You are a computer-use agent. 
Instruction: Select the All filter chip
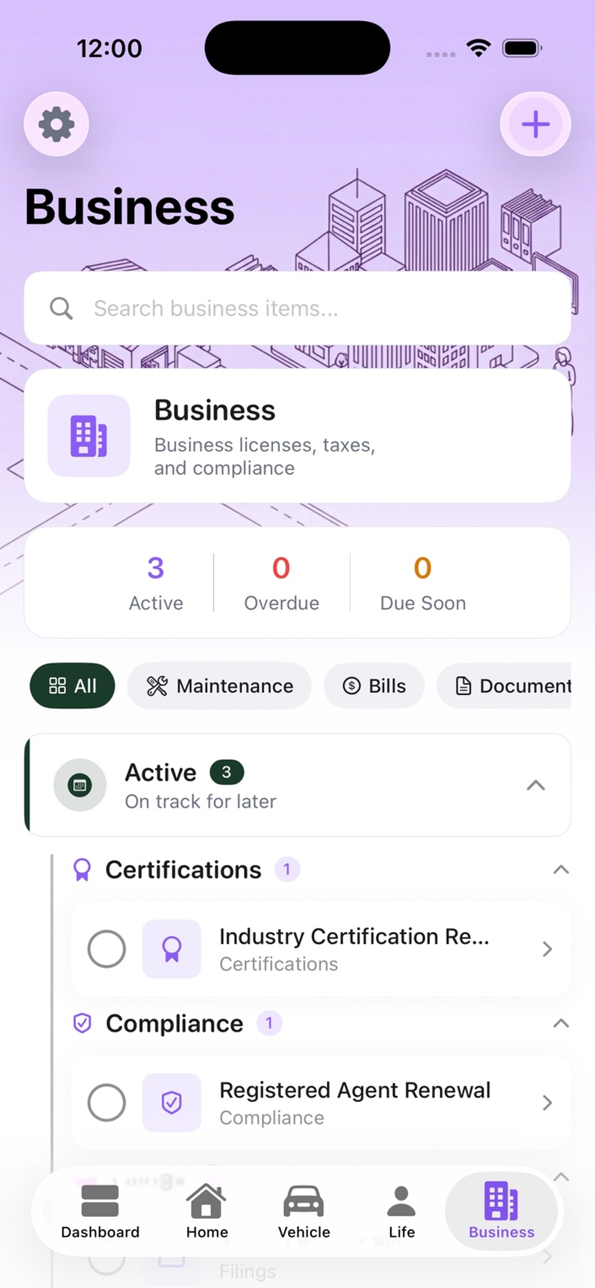tap(72, 686)
